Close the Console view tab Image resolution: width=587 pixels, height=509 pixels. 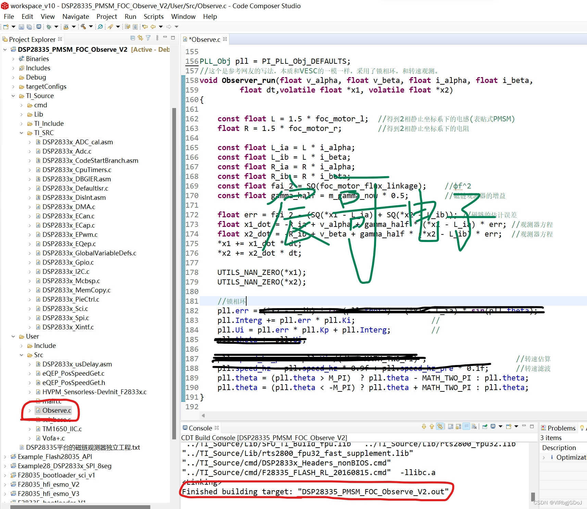[x=217, y=428]
